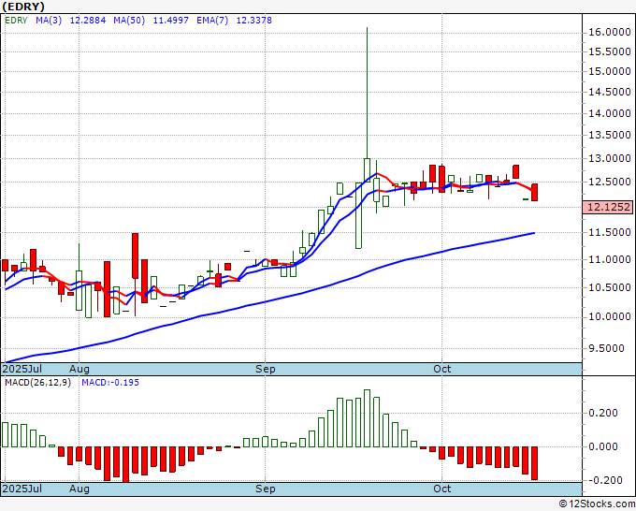Click the 0.200 MACD axis label
The height and width of the screenshot is (511, 636).
tap(603, 413)
